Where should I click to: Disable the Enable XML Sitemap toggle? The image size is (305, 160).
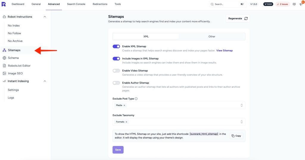(116, 46)
